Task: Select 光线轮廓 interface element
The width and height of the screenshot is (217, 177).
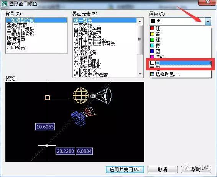Action: coord(83,48)
